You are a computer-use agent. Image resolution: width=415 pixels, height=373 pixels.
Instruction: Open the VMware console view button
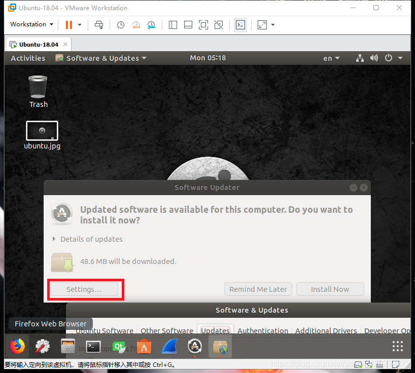pos(240,25)
